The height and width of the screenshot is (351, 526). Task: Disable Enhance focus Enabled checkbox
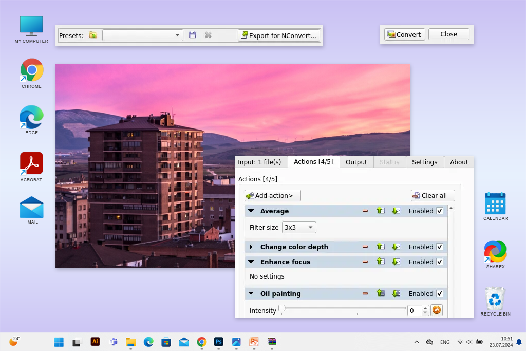440,262
